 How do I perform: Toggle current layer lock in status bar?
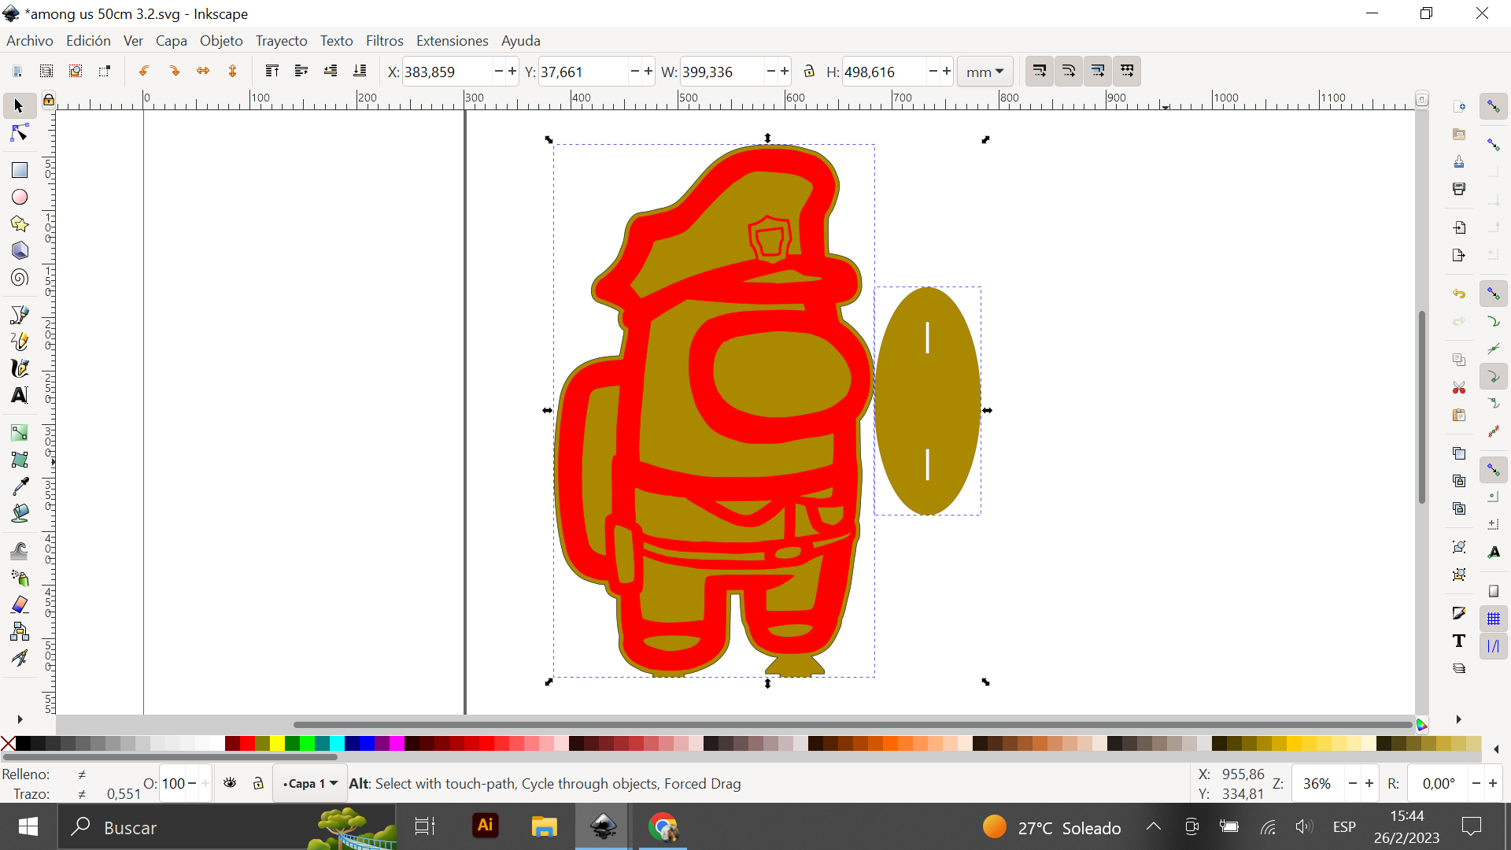pyautogui.click(x=258, y=783)
